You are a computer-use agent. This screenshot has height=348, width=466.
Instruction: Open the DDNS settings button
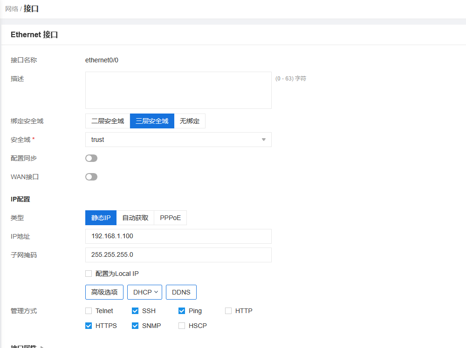pos(181,292)
